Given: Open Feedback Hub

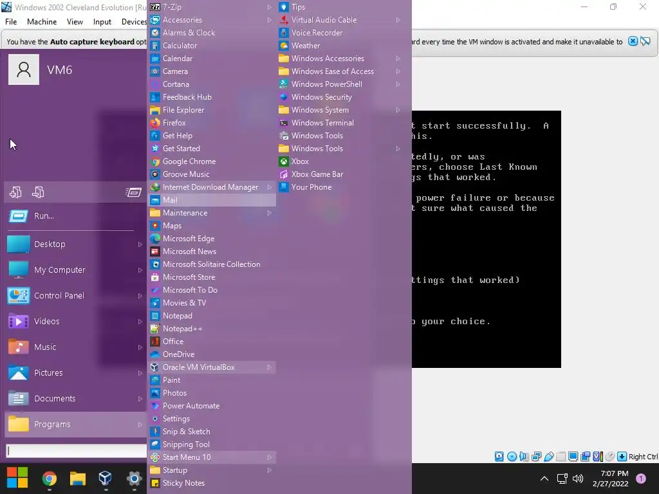Looking at the screenshot, I should (211, 97).
